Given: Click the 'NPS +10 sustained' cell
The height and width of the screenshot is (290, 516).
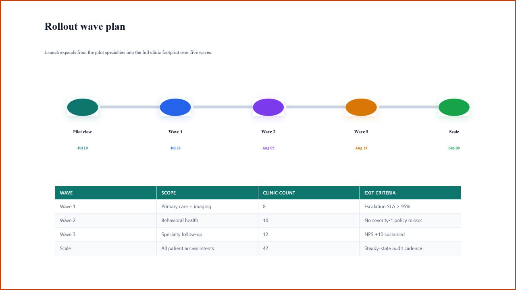Looking at the screenshot, I should [x=410, y=234].
